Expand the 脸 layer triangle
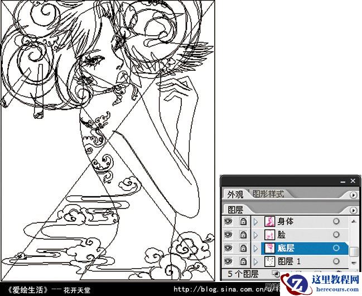Screen dimensions: 362x296 tap(255, 235)
